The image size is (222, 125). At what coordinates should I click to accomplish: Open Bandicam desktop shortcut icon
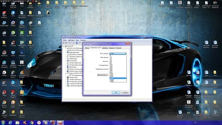pyautogui.click(x=4, y=53)
